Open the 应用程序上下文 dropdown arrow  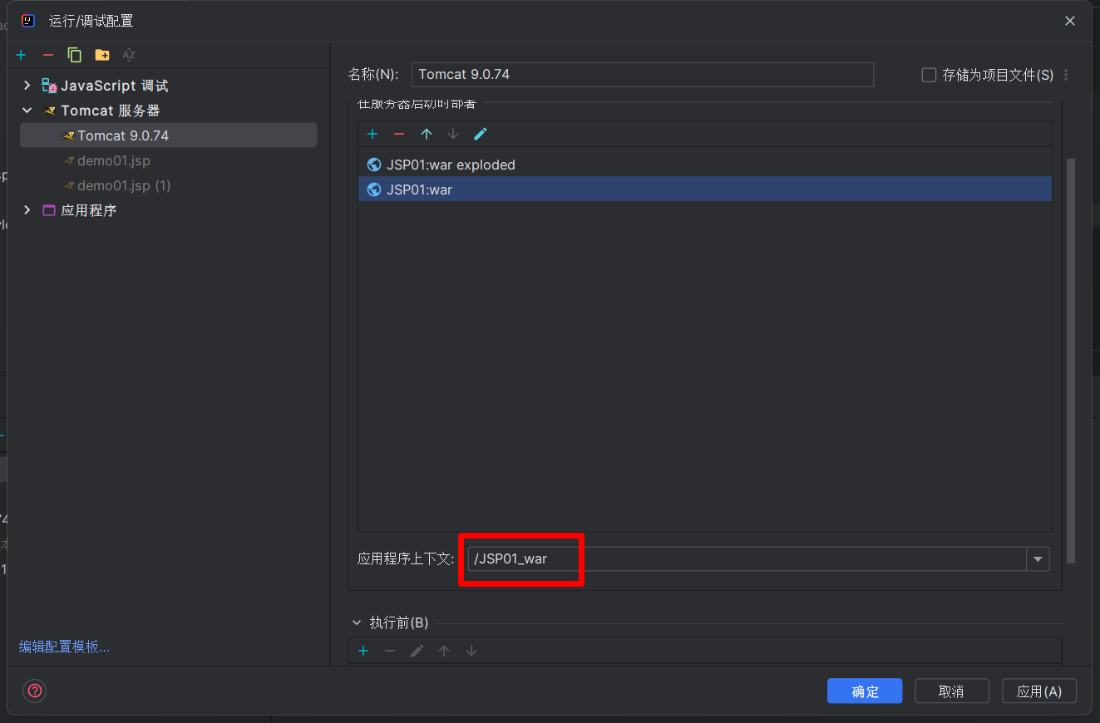pos(1038,559)
